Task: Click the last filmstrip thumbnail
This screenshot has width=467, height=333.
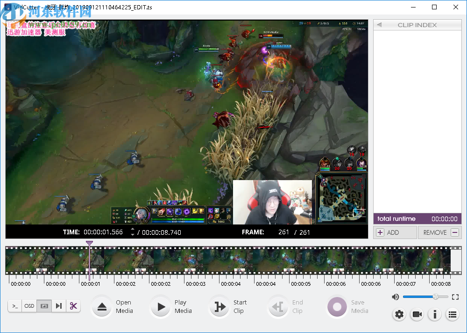Action: coord(426,260)
